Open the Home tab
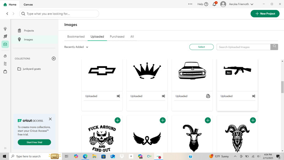 pyautogui.click(x=10, y=4)
